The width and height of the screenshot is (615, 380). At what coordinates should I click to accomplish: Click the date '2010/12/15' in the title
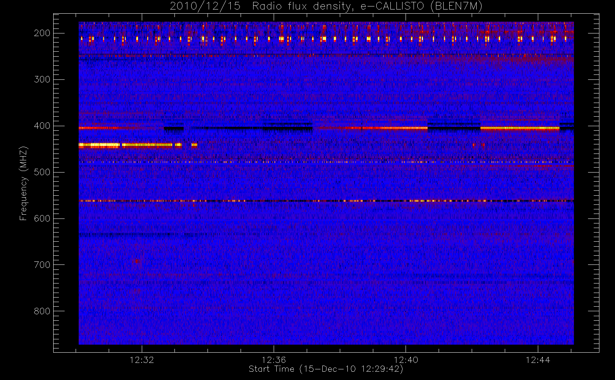[205, 6]
